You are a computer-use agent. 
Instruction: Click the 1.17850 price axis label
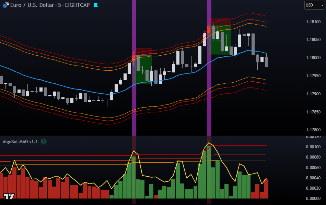(x=313, y=112)
